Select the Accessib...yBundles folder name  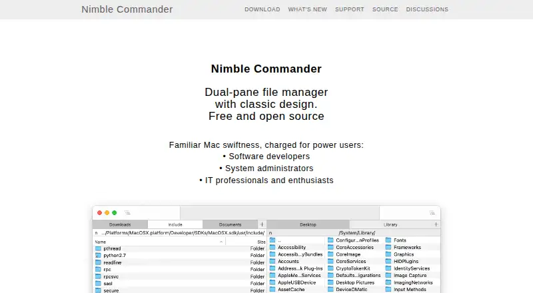[x=300, y=254]
